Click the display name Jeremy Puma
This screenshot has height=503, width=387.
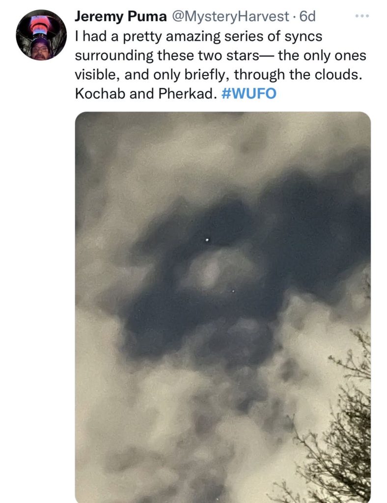pos(120,16)
